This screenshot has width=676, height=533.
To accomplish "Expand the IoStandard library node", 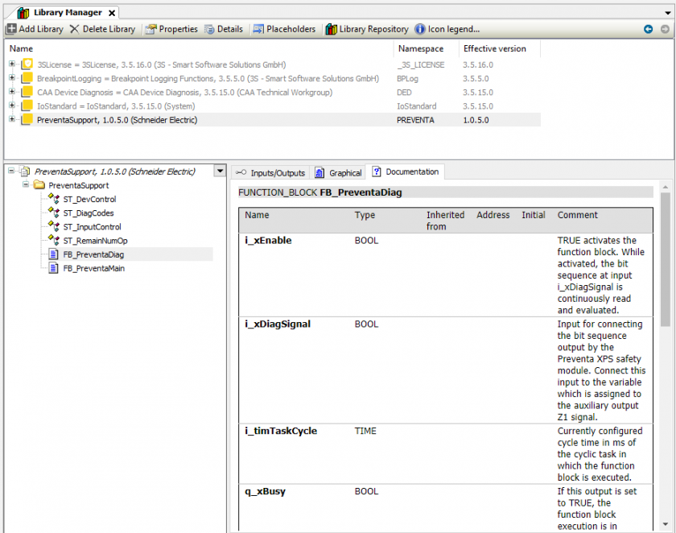I will tap(12, 105).
